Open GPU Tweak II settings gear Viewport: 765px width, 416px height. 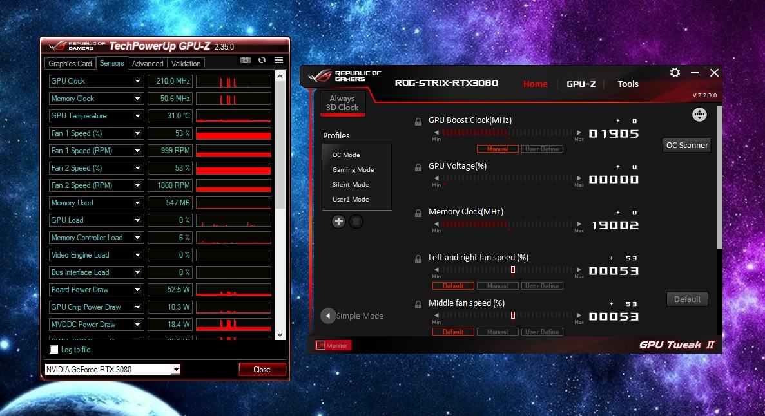coord(675,73)
